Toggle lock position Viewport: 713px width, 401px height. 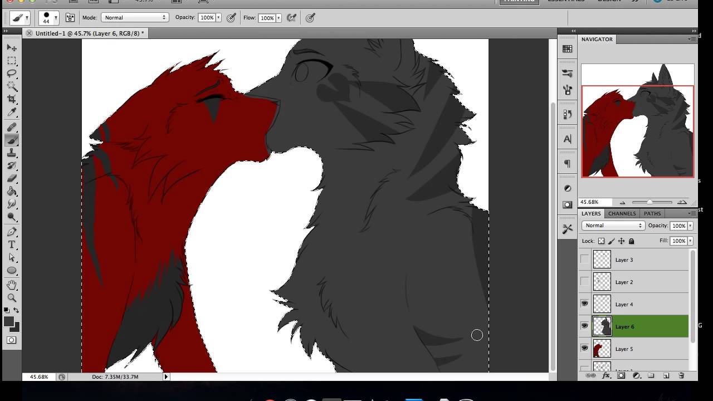point(621,241)
